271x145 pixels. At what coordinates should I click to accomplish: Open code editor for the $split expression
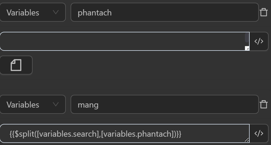pyautogui.click(x=259, y=133)
